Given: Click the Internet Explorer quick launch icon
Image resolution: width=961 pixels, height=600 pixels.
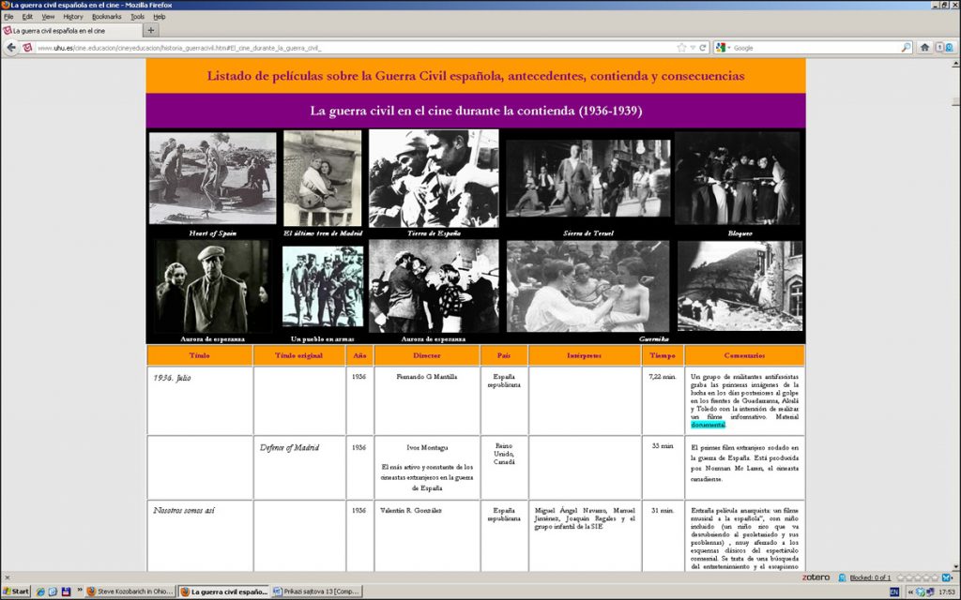Looking at the screenshot, I should (x=41, y=592).
